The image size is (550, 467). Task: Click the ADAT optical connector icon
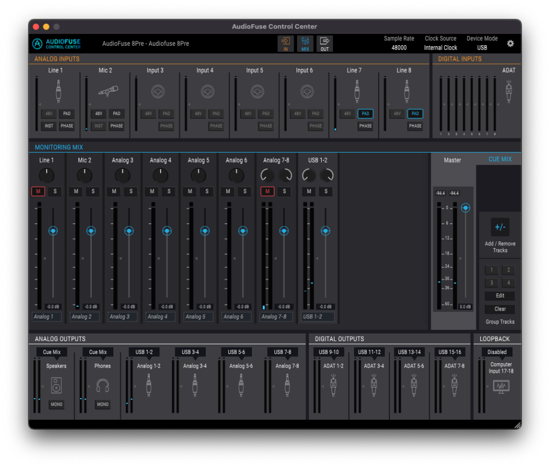509,91
